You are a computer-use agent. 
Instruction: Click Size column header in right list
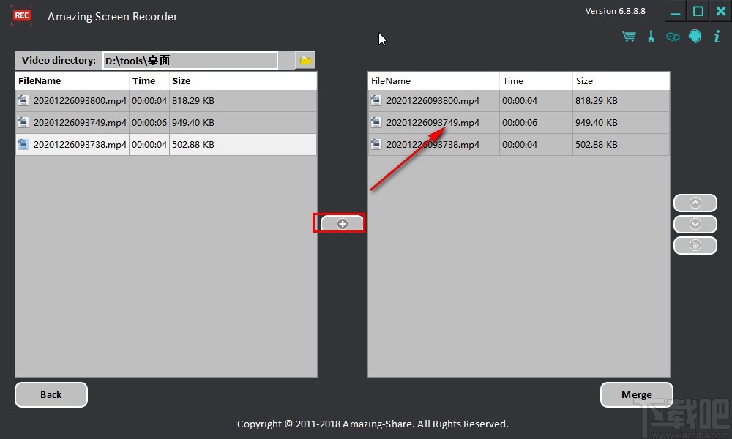(621, 80)
